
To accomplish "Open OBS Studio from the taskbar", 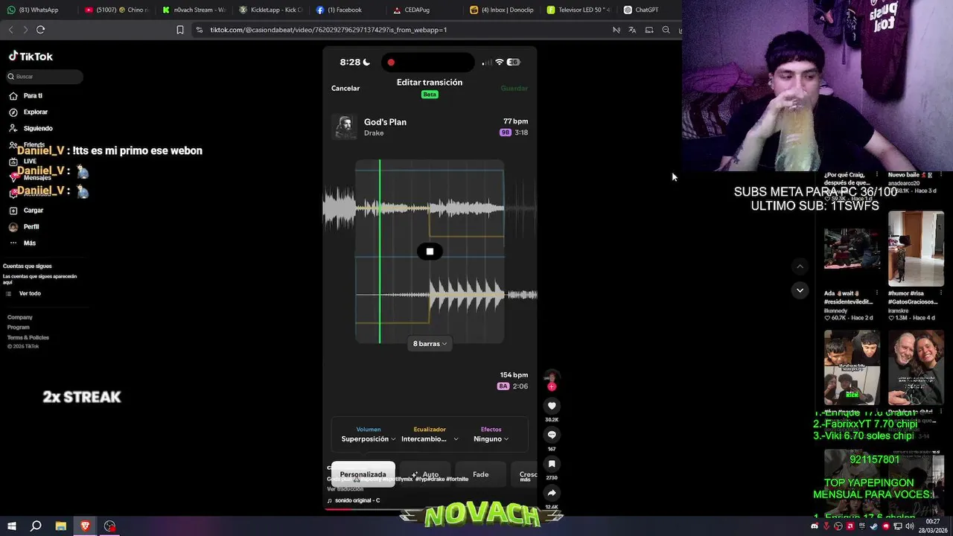I will coord(109,526).
